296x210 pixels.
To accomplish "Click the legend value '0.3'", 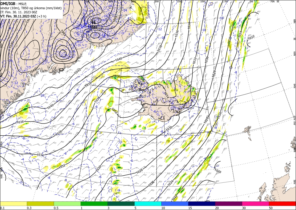I will pos(29,208).
